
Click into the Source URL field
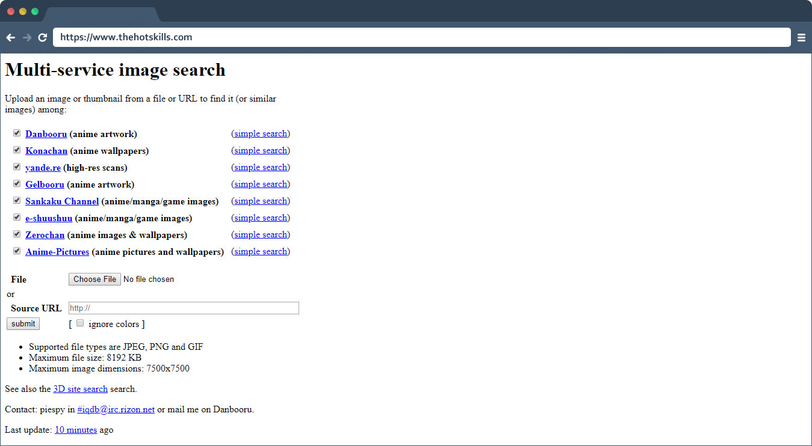coord(184,308)
